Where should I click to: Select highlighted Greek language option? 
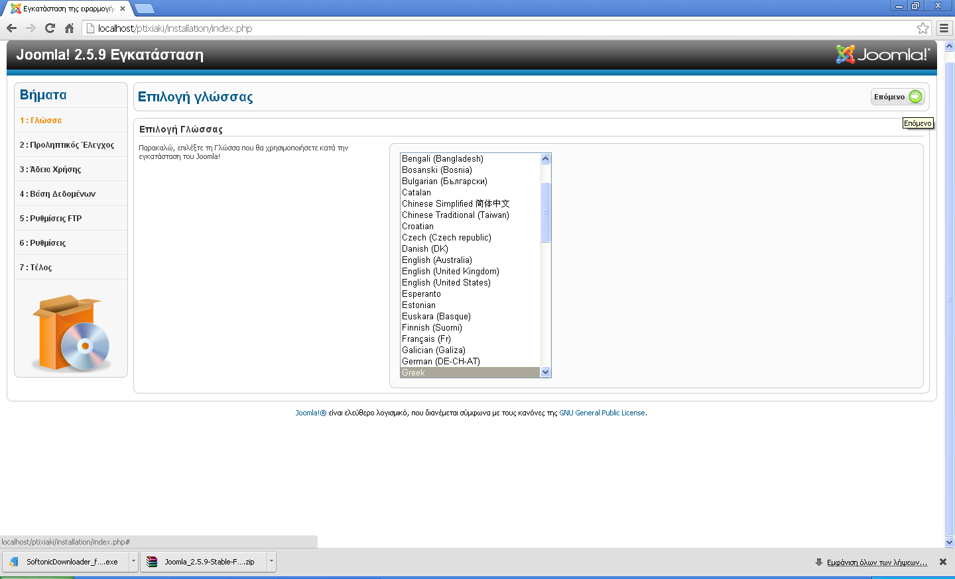tap(470, 373)
